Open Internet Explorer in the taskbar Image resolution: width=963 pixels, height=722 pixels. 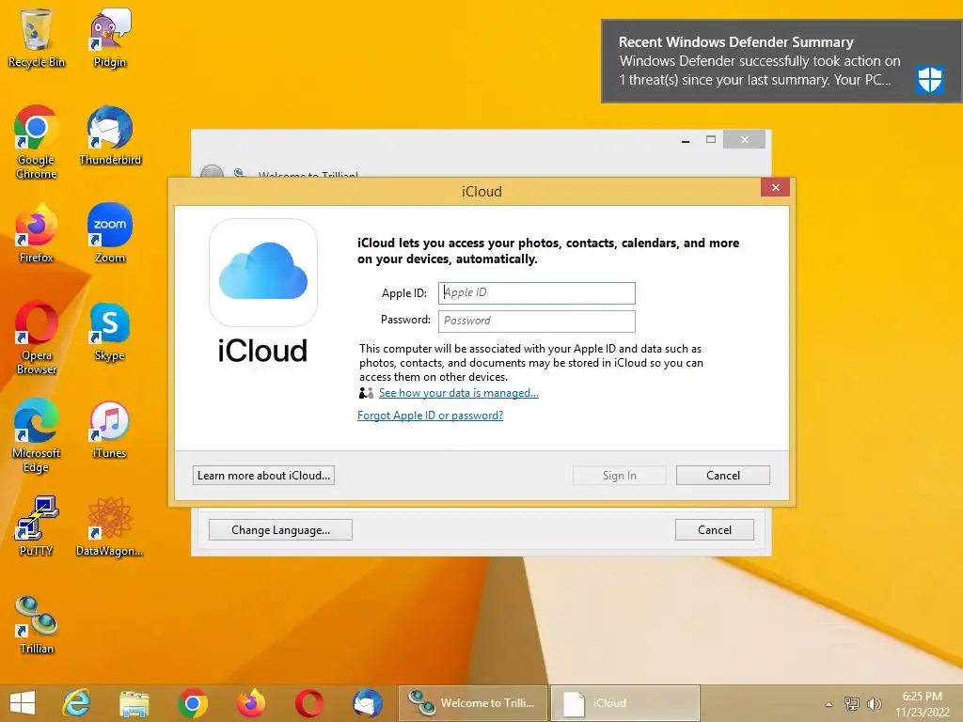[77, 703]
